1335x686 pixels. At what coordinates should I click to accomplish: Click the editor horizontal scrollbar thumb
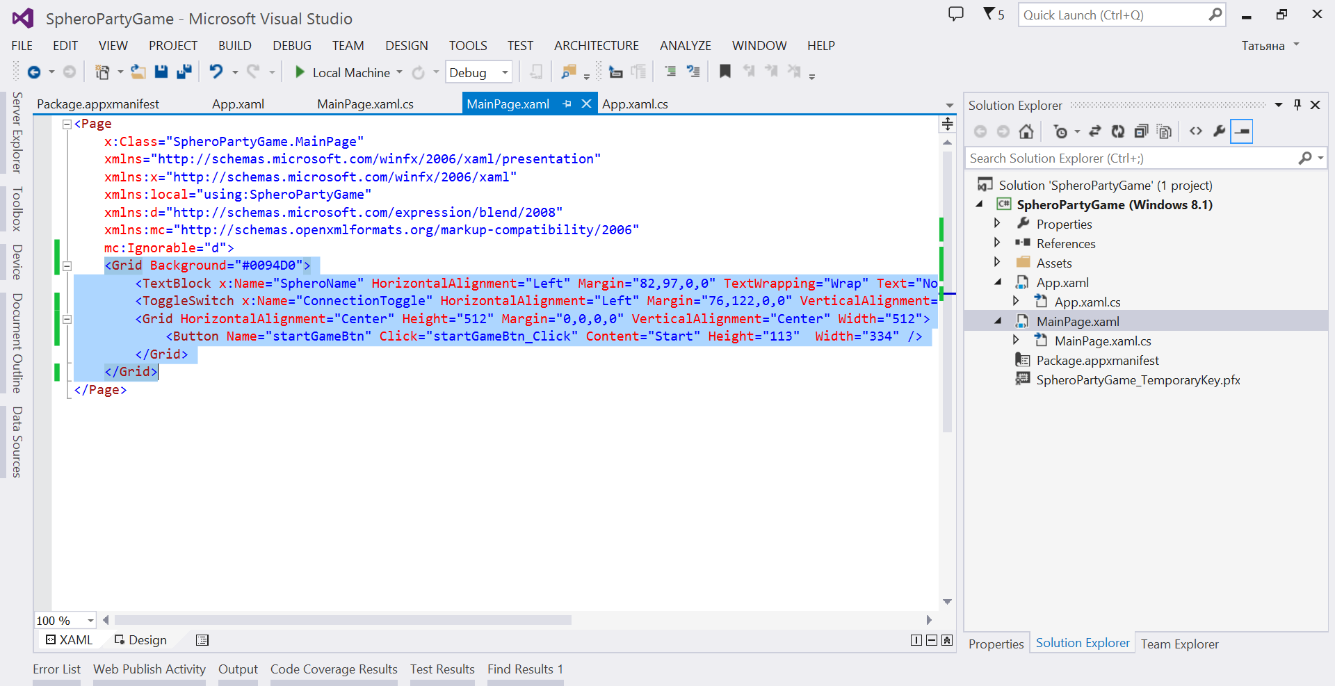click(x=343, y=620)
